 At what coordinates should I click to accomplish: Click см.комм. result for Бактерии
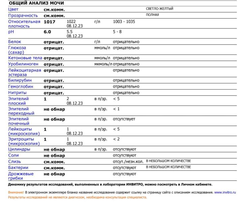tap(54, 168)
